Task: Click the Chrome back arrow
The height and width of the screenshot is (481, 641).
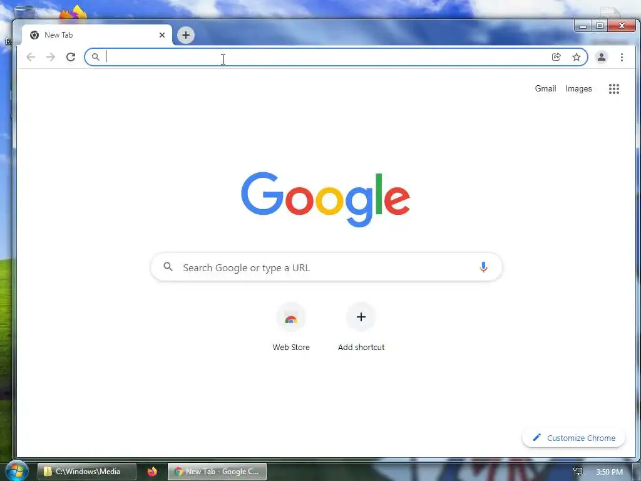Action: click(31, 57)
